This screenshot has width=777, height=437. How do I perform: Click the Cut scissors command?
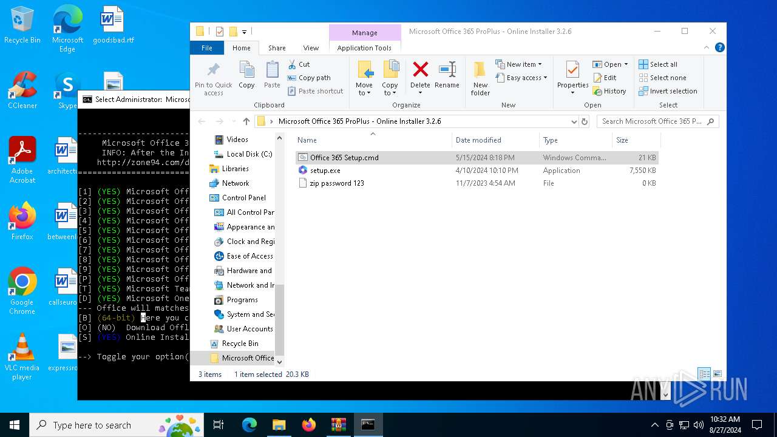click(x=299, y=64)
